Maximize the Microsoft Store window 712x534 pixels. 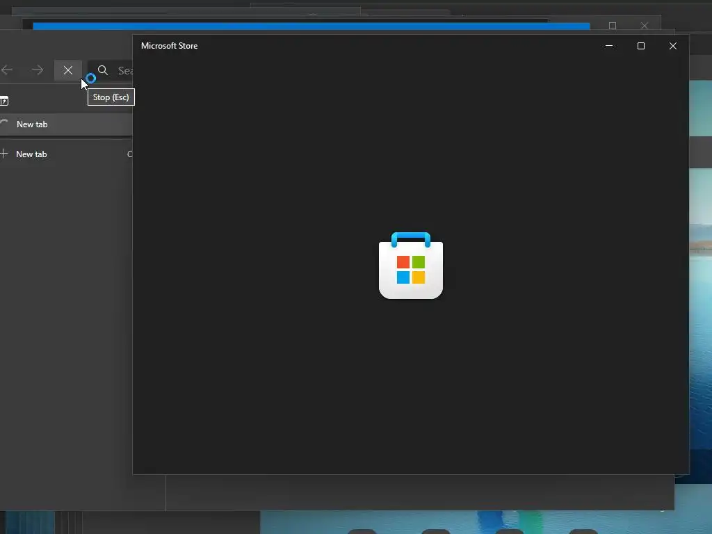pos(640,46)
